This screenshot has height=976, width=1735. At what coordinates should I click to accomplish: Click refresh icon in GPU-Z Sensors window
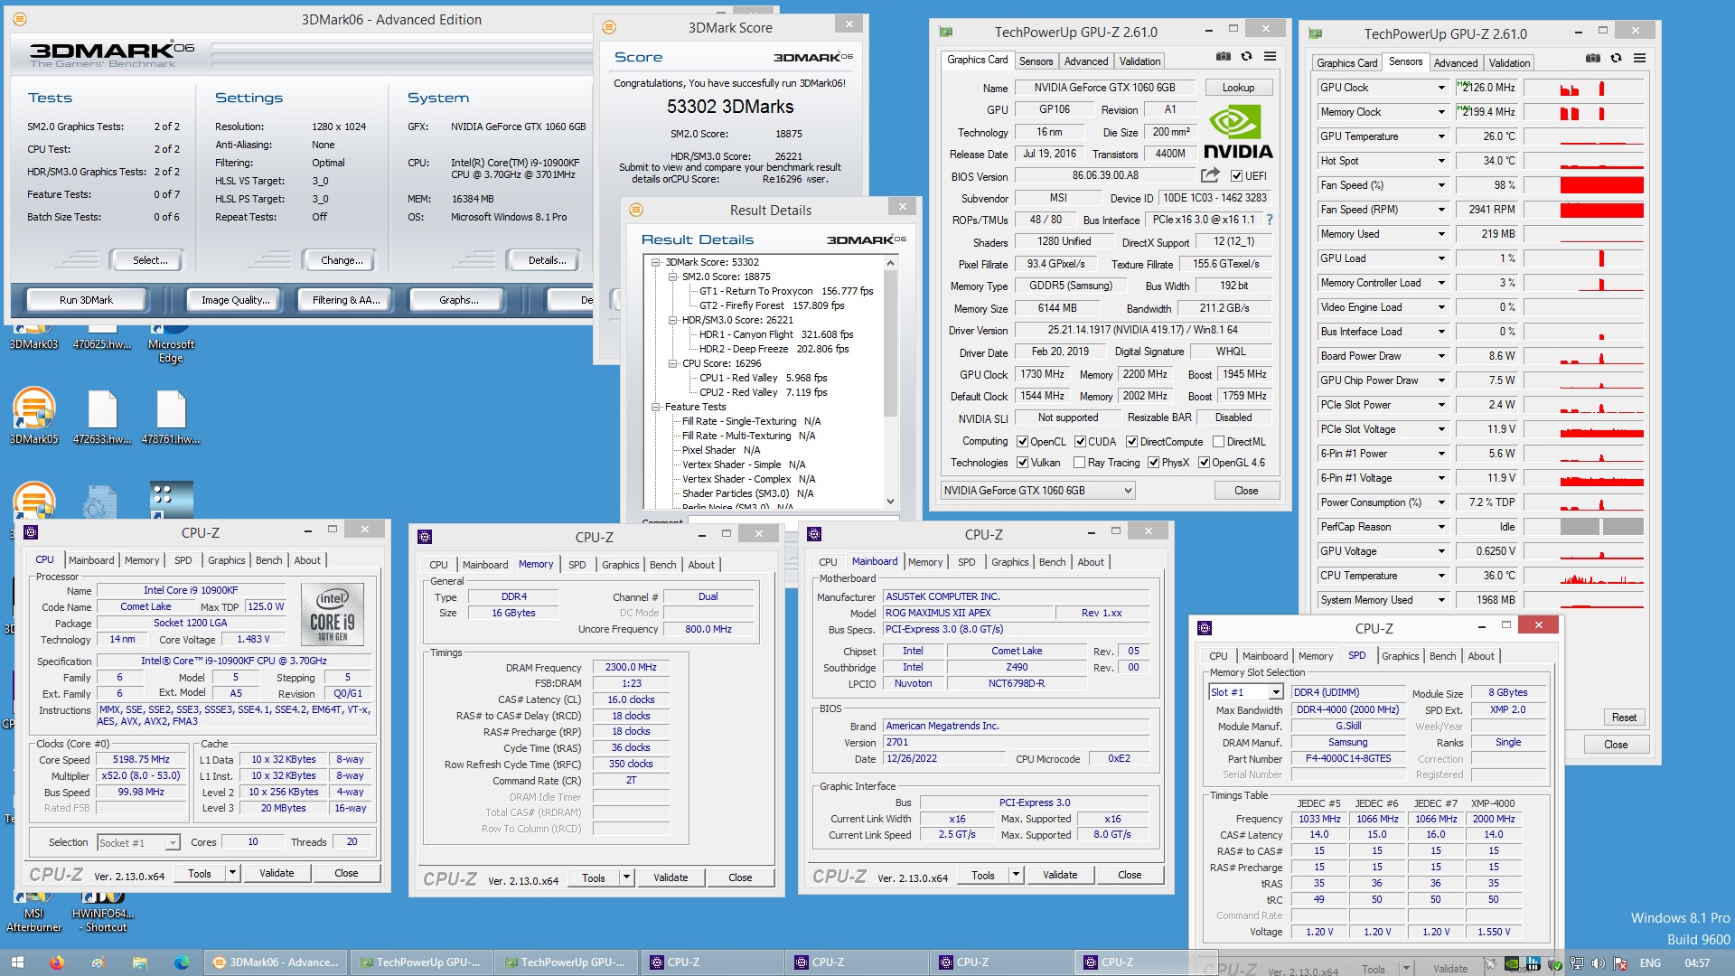[1616, 58]
